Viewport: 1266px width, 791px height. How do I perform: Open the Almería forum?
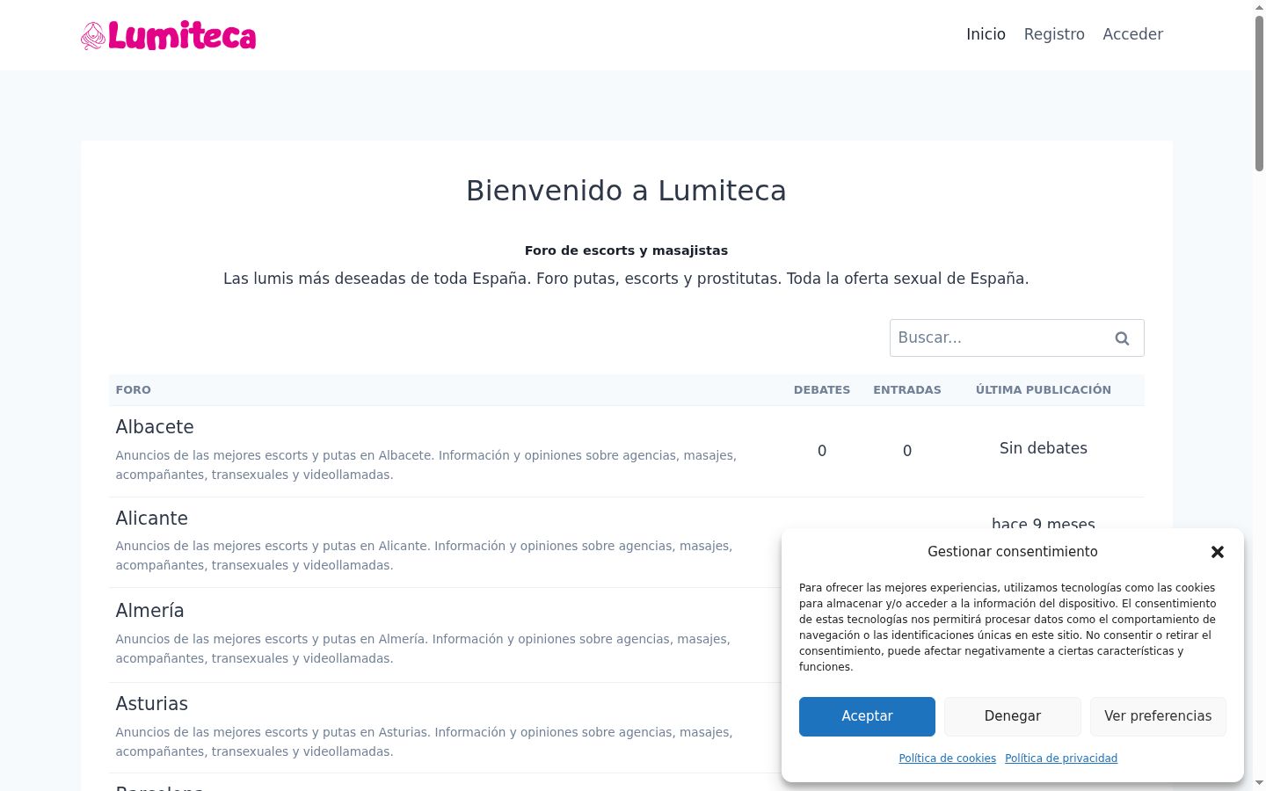point(150,611)
